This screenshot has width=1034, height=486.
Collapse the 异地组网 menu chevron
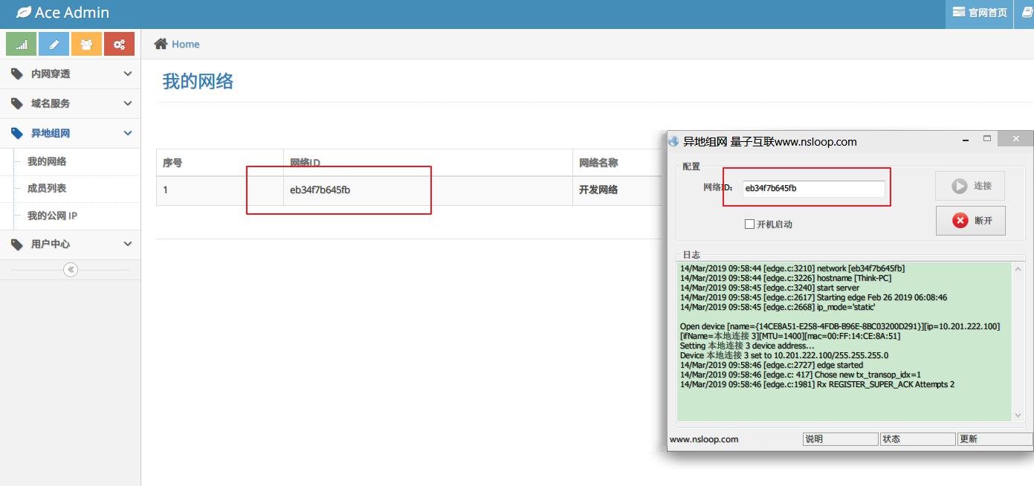128,133
